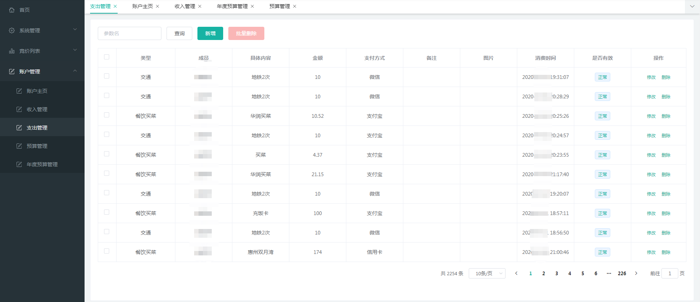Image resolution: width=700 pixels, height=302 pixels.
Task: Click 修改 for the 21.15 row
Action: coord(651,174)
